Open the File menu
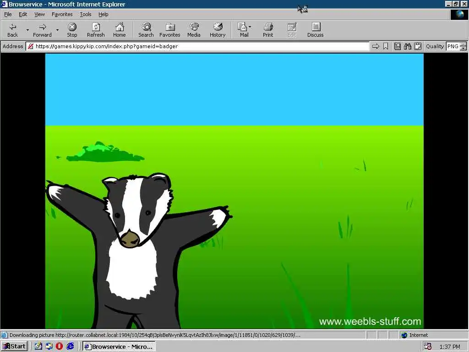Viewport: 469px width, 352px height. [8, 14]
